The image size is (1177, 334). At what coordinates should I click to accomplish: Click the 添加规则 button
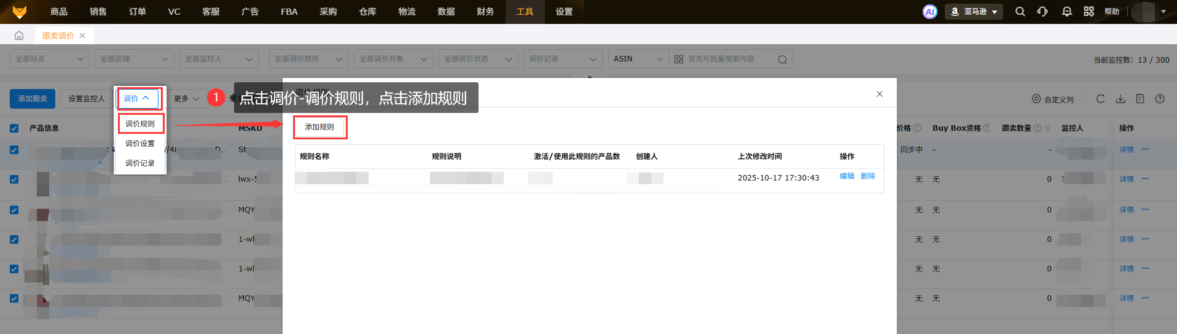[x=319, y=127]
